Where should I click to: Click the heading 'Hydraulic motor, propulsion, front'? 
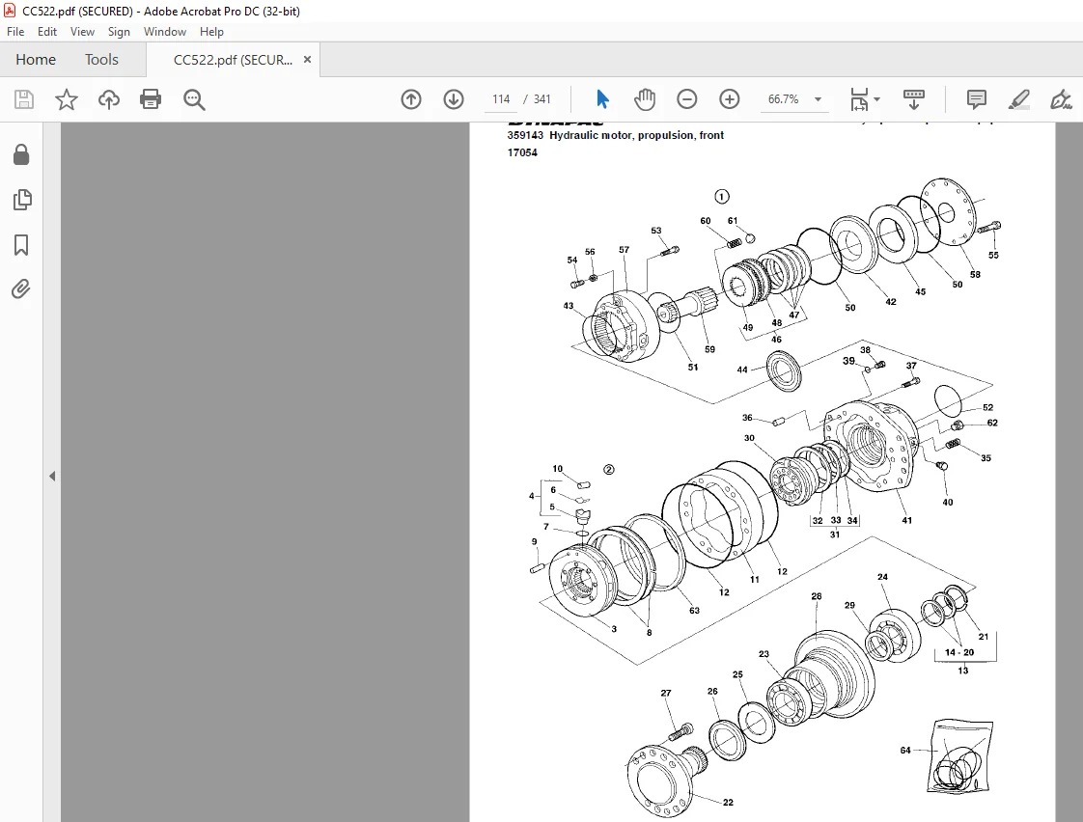click(636, 135)
